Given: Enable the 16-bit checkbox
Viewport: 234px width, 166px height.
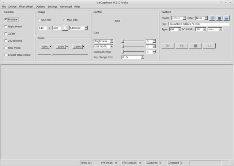Looking at the screenshot, I should pos(6,34).
